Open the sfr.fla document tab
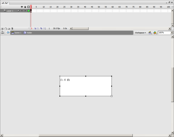 click(5, 3)
